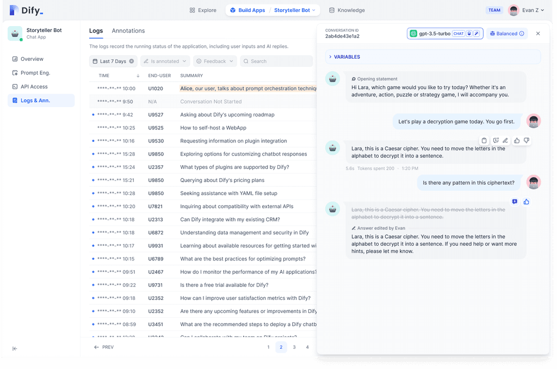
Task: Navigate to page 4 of logs
Action: [307, 347]
